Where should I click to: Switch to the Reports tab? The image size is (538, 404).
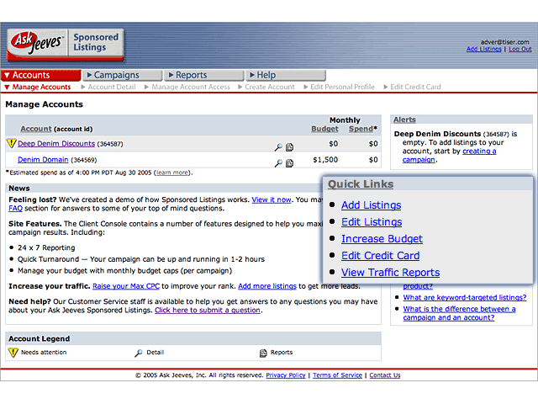tap(204, 75)
